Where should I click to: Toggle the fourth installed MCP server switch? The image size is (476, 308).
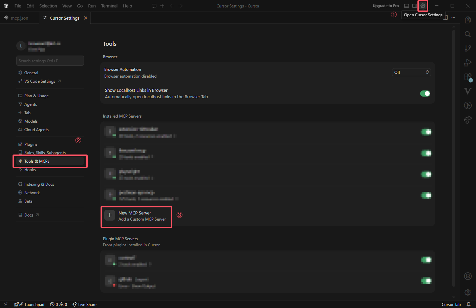(x=426, y=195)
